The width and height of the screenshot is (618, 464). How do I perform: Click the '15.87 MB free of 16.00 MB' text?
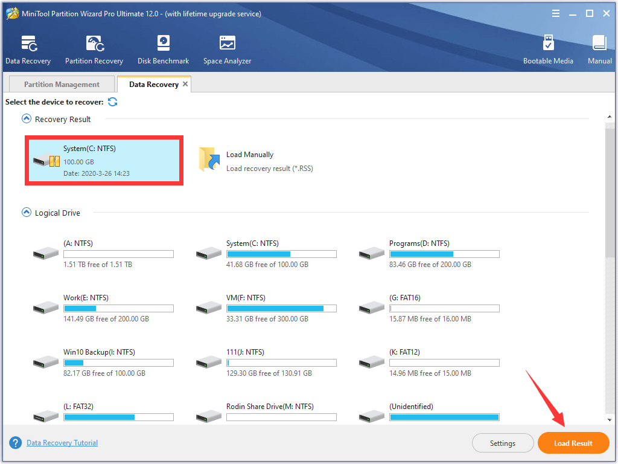[x=430, y=319]
